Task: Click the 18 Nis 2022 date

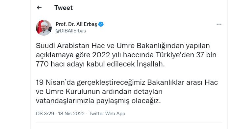Action: (x=71, y=114)
